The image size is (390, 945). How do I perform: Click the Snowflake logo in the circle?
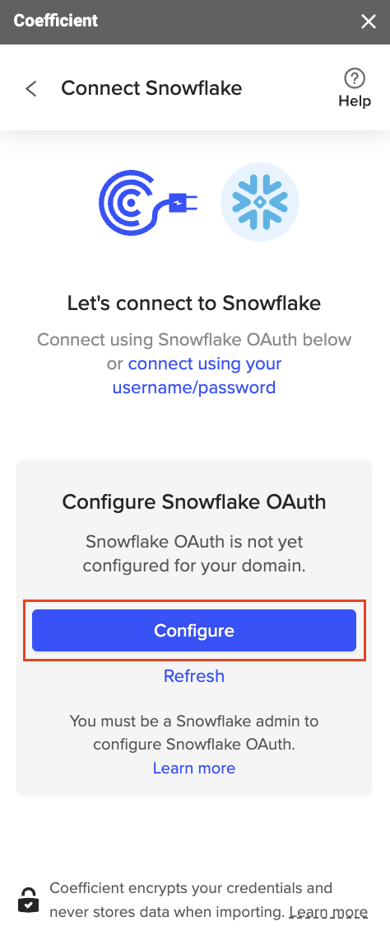pyautogui.click(x=260, y=202)
